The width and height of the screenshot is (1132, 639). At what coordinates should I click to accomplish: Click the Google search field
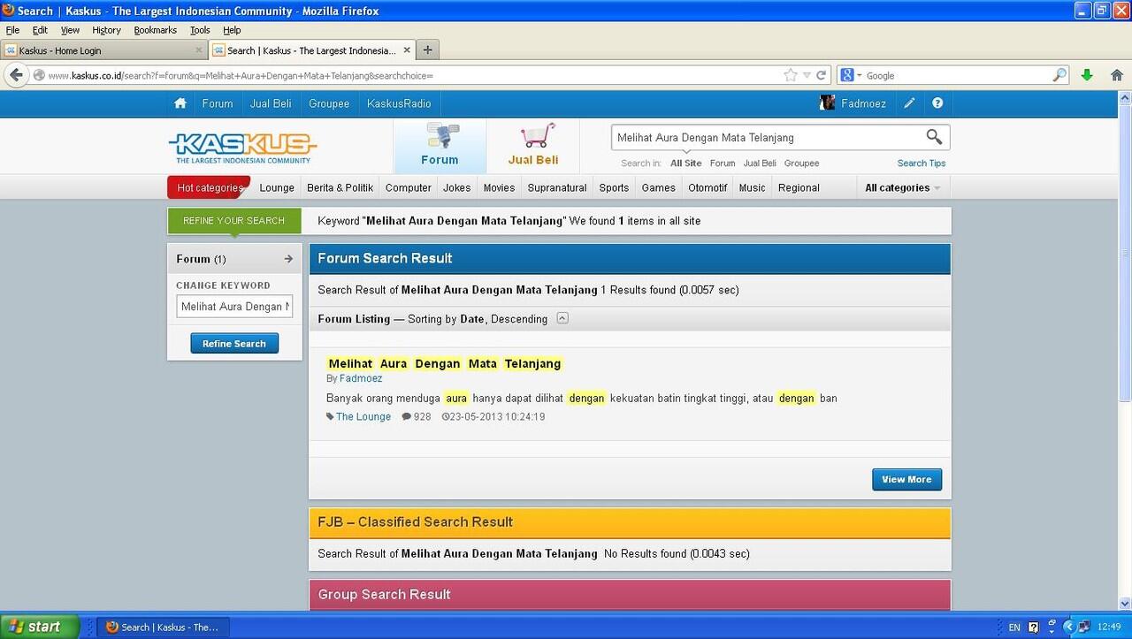pyautogui.click(x=957, y=76)
